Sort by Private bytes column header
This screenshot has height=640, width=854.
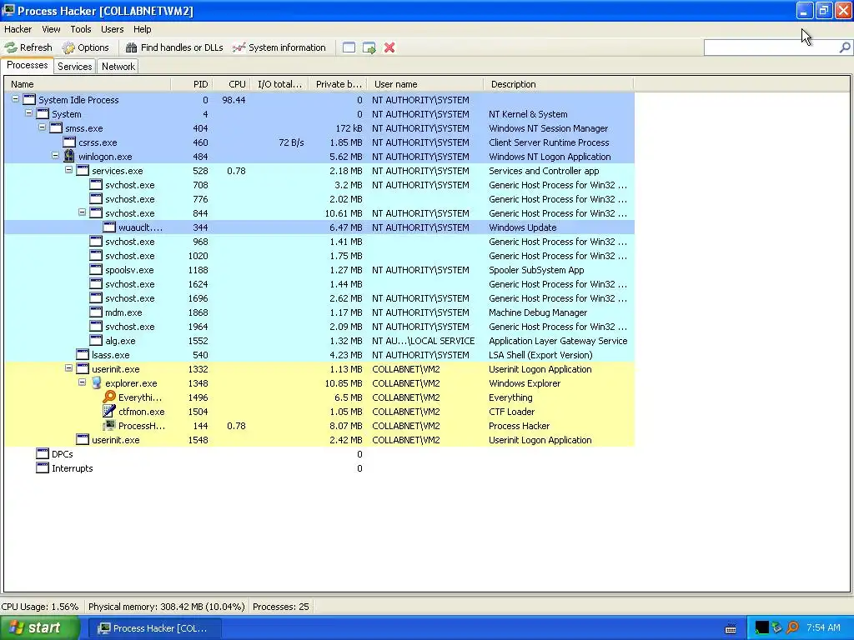338,84
